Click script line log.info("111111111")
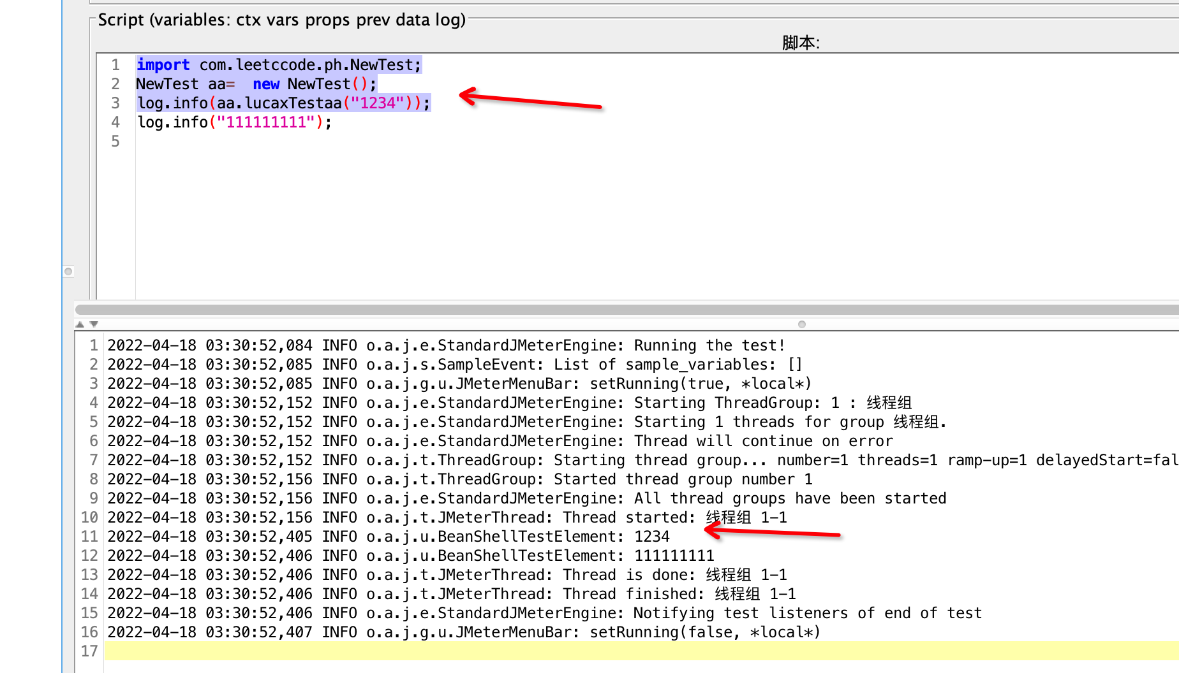Viewport: 1179px width, 673px height. click(235, 122)
